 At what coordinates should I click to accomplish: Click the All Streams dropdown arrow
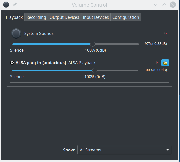click(167, 150)
